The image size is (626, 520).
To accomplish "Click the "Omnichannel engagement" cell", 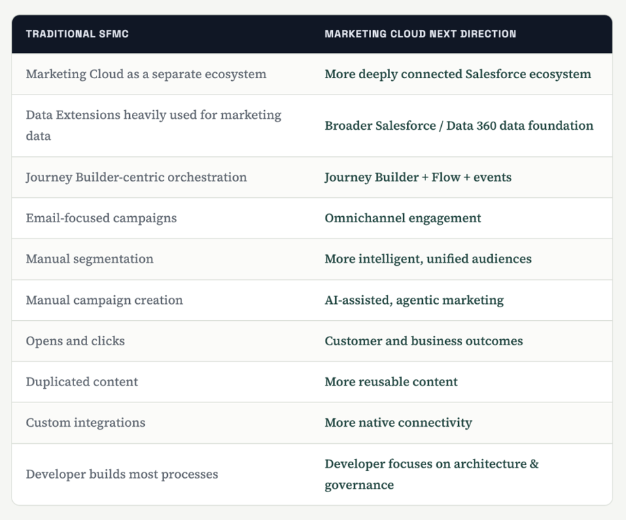I will coord(403,218).
